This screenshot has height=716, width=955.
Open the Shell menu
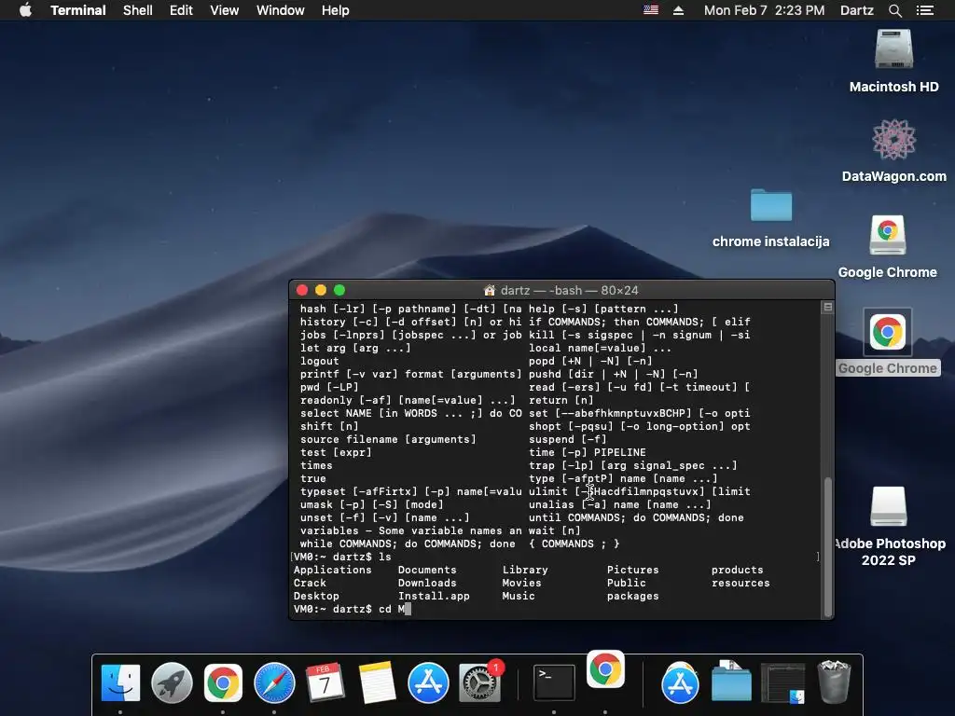click(x=138, y=10)
